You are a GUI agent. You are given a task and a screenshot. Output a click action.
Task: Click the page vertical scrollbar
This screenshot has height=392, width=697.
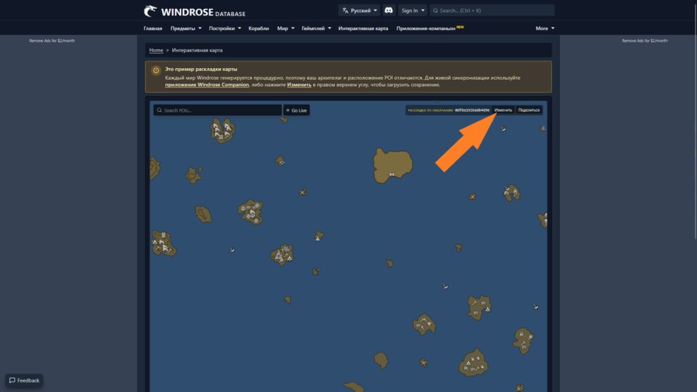pyautogui.click(x=695, y=120)
